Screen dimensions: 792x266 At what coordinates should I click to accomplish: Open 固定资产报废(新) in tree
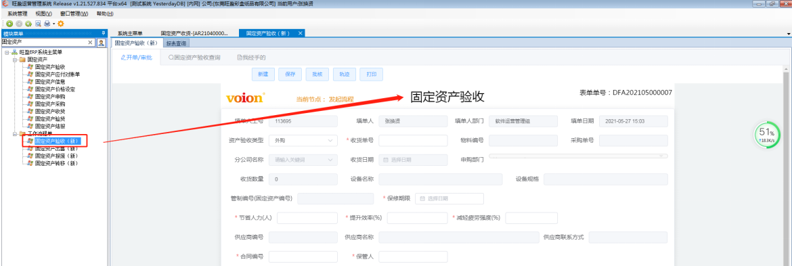pos(57,156)
